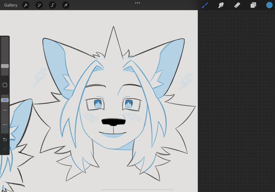Image resolution: width=275 pixels, height=192 pixels.
Task: Open the Layers panel
Action: coord(253,5)
